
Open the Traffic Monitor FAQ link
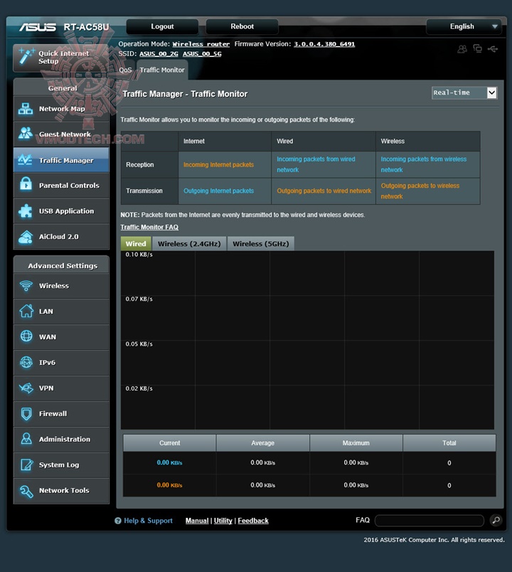(x=149, y=227)
